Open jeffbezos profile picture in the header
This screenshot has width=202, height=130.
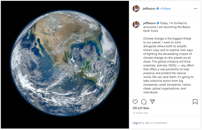[x=136, y=9]
